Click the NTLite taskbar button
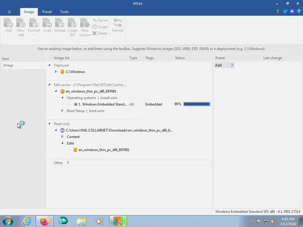 click(x=118, y=221)
